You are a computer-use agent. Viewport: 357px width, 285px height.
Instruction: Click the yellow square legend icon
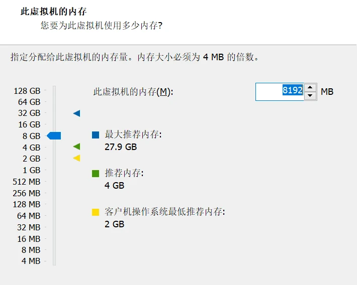(x=96, y=212)
